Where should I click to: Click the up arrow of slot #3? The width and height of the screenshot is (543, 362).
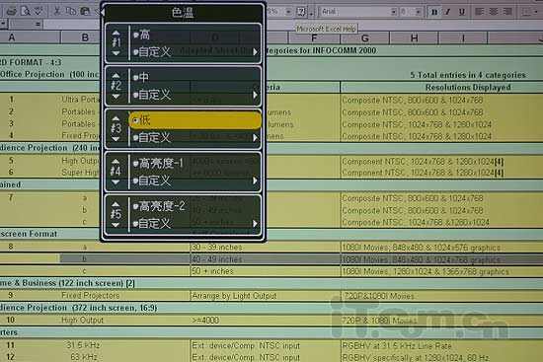point(116,118)
